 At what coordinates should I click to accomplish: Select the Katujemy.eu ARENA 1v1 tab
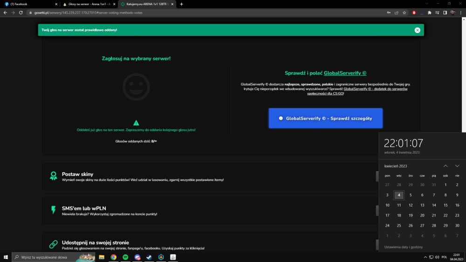click(147, 4)
